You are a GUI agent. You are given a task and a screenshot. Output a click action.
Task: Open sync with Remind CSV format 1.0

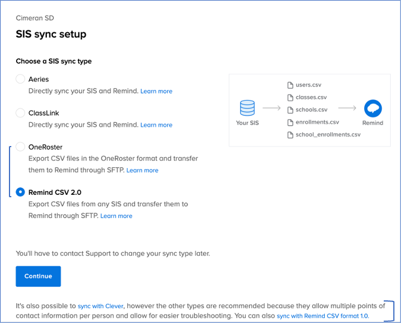[x=322, y=316]
